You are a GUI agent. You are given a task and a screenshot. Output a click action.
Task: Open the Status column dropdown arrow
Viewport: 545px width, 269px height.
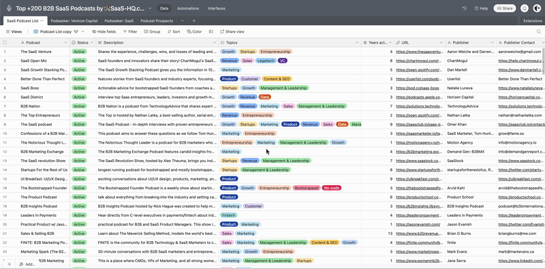point(92,43)
